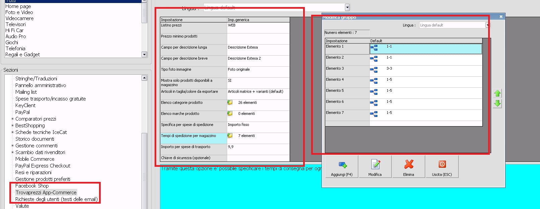Open the main Lingua default dropdown arrow
The width and height of the screenshot is (540, 209).
pos(347,7)
